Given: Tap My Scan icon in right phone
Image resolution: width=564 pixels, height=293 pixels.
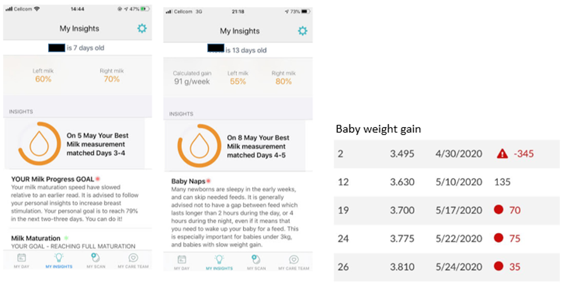Looking at the screenshot, I should 256,260.
